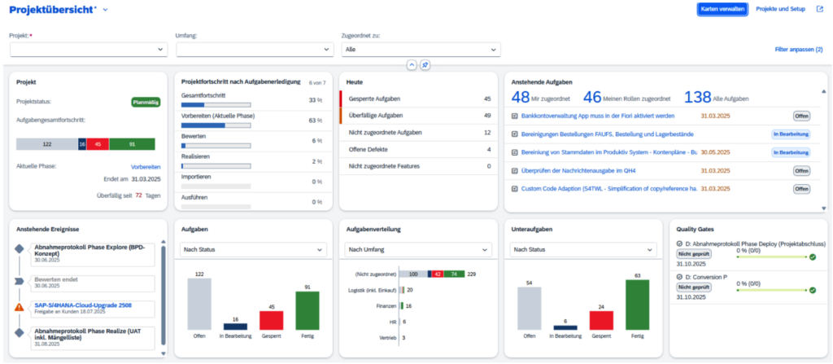
Task: Click the Karten verwalten button
Action: pos(722,9)
